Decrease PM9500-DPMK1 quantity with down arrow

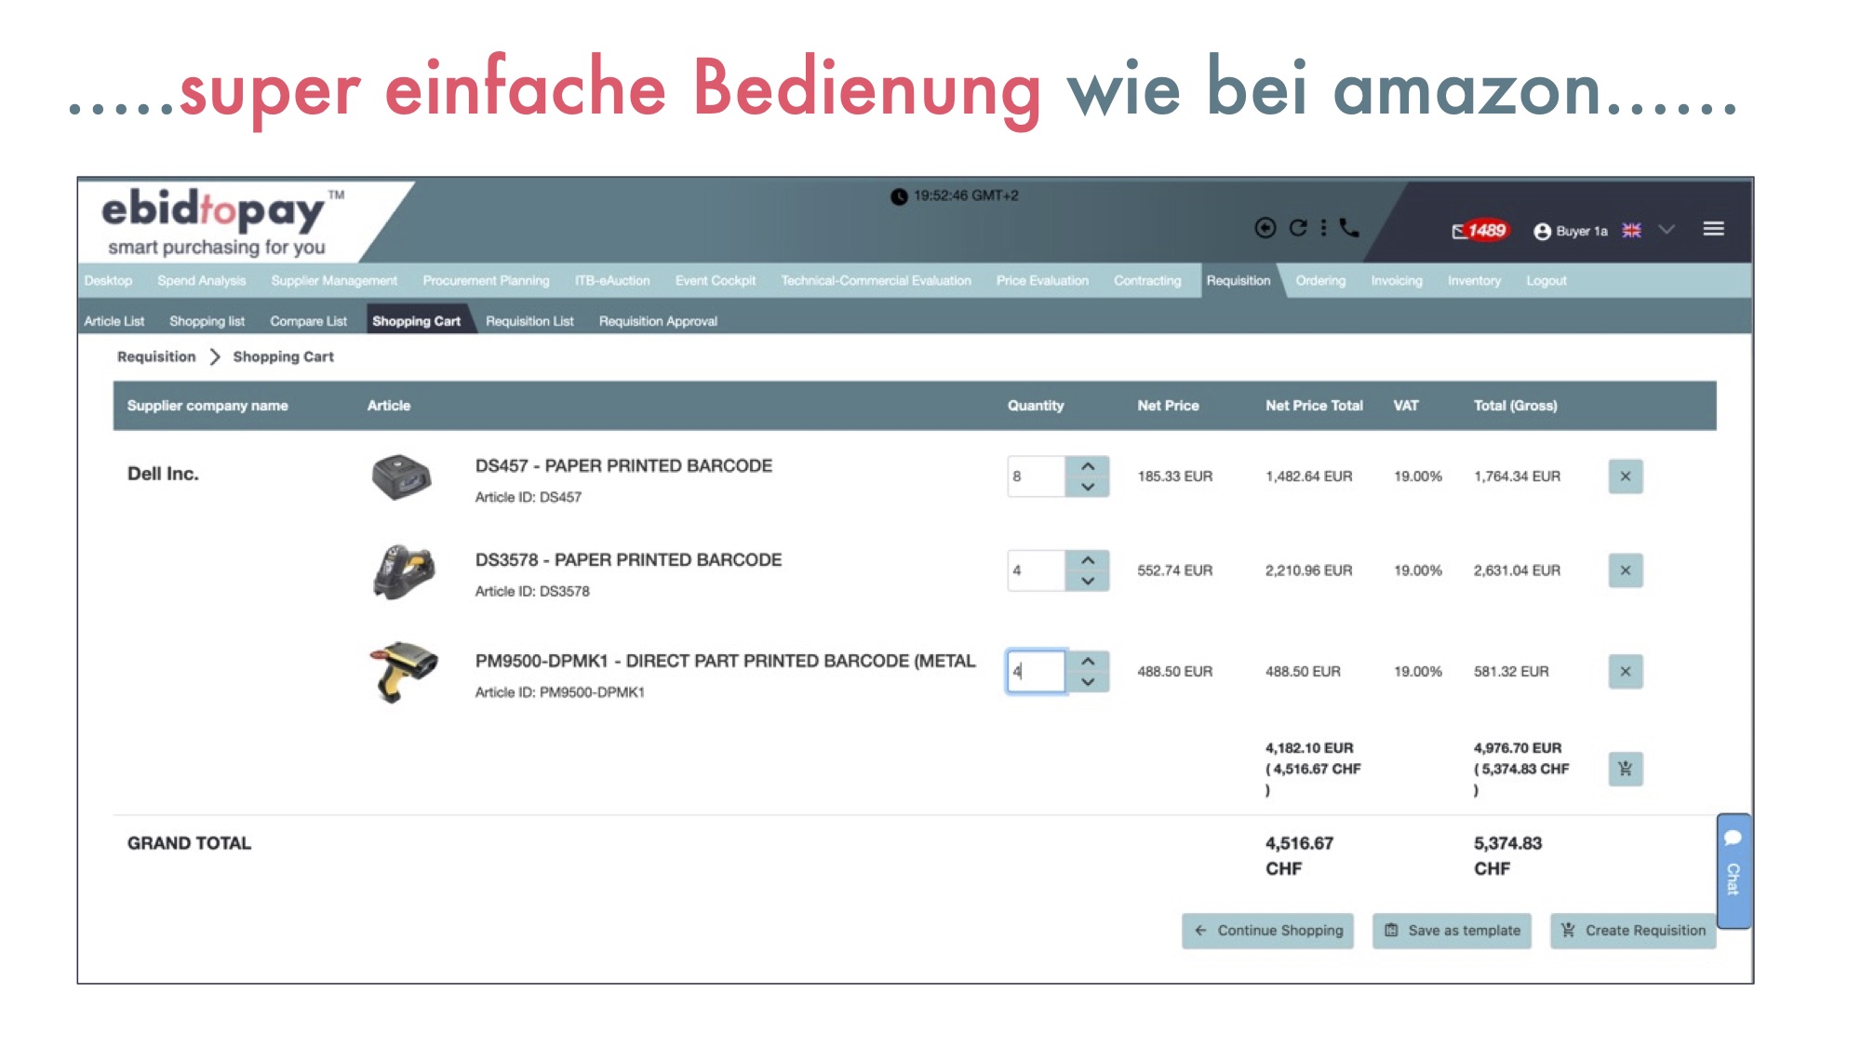click(1088, 681)
